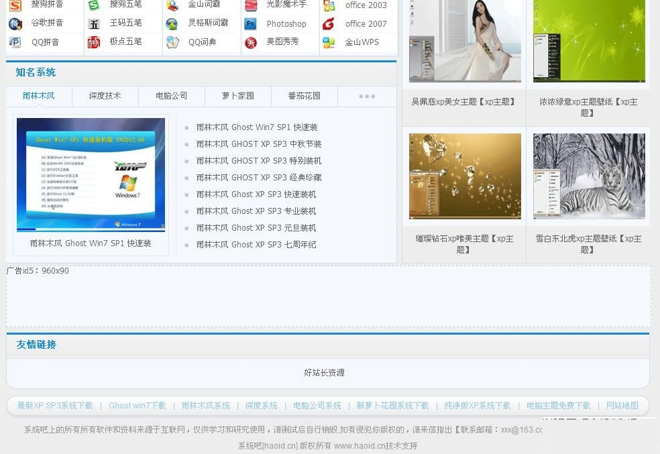Open footer link 网站地图

pos(622,406)
